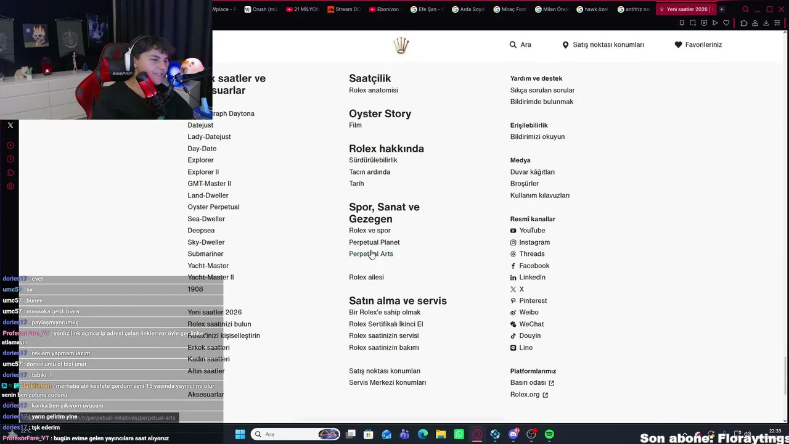Switch to the 'hawk özel' Google tab
The height and width of the screenshot is (444, 789).
click(x=592, y=9)
